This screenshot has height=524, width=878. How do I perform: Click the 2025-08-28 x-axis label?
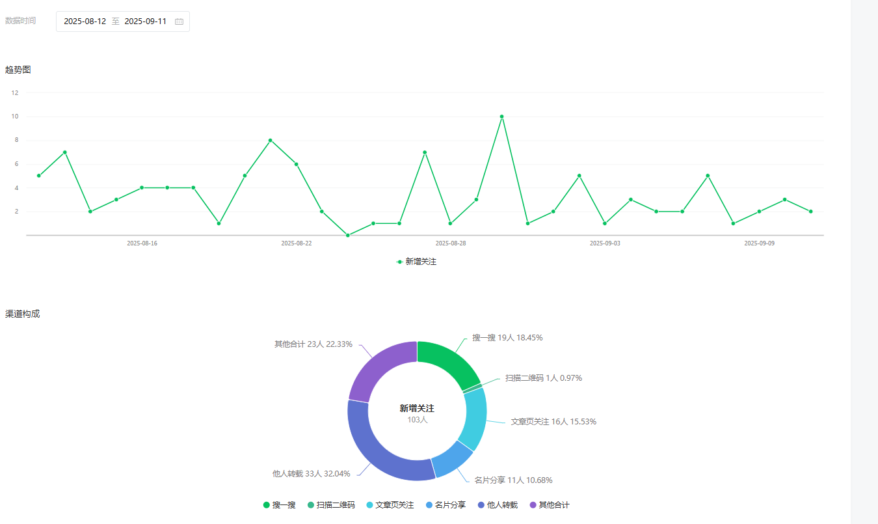point(450,243)
